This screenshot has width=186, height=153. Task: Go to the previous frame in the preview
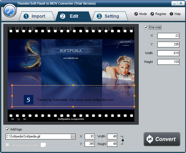coord(12,119)
